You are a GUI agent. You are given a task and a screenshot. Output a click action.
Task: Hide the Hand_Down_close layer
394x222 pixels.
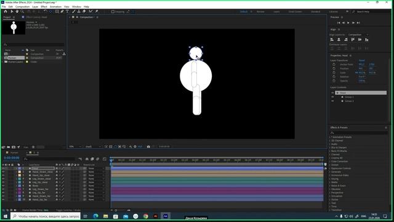(x=3, y=172)
